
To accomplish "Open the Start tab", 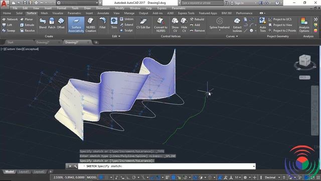I will tap(10, 42).
